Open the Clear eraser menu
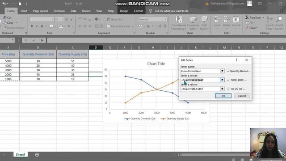Screen dimensions: 286x161 pos(251,28)
